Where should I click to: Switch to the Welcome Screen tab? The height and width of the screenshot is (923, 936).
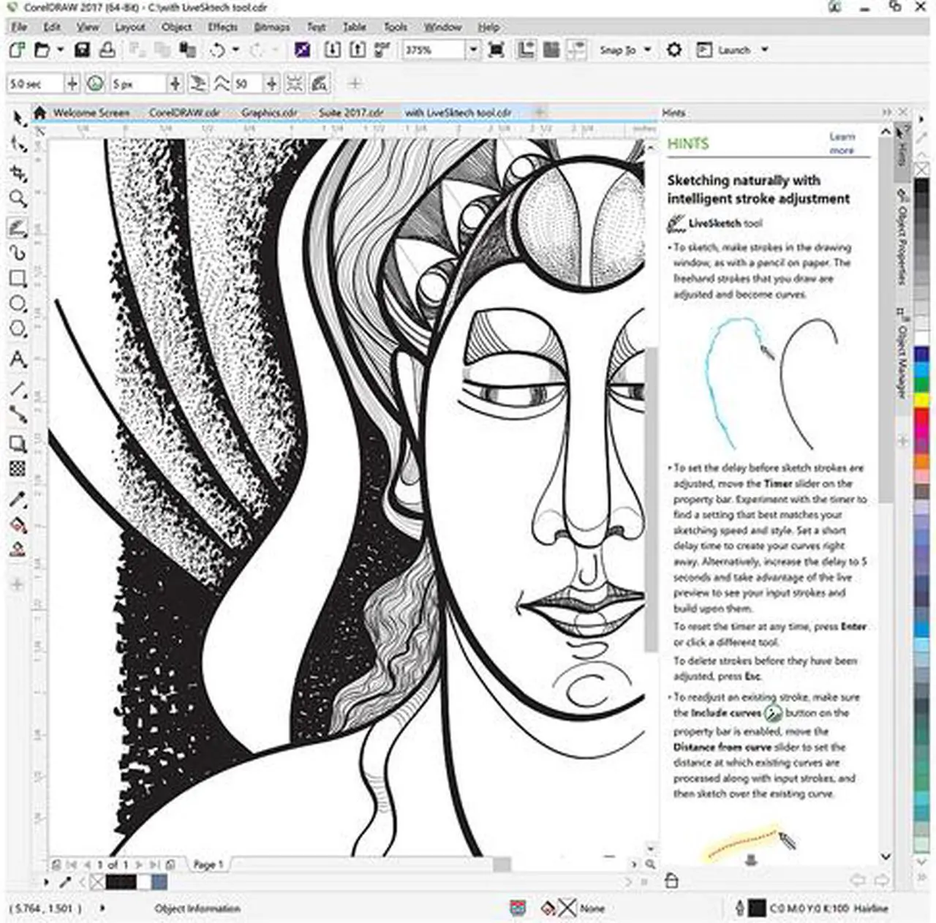click(91, 113)
